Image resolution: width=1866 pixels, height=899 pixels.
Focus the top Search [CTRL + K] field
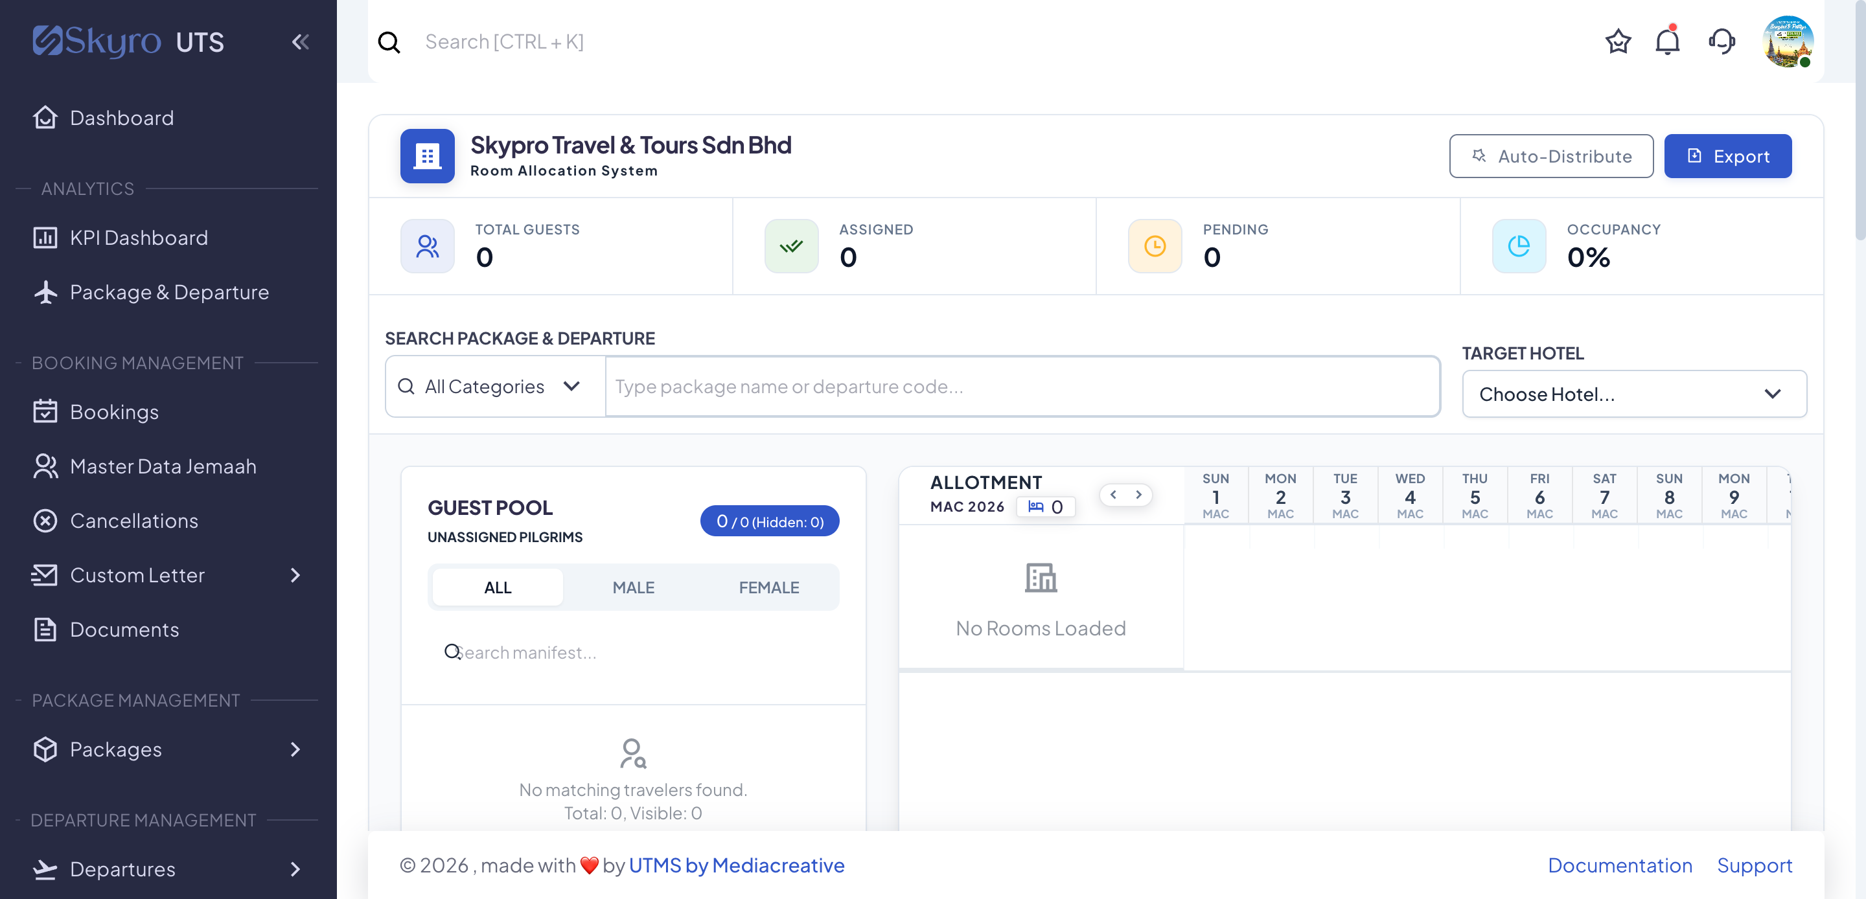[1000, 42]
